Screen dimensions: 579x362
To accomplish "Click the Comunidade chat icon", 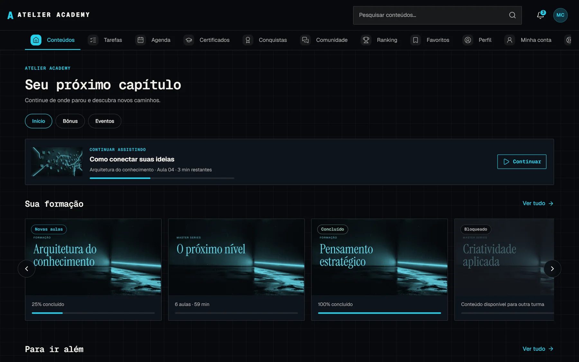I will (305, 40).
